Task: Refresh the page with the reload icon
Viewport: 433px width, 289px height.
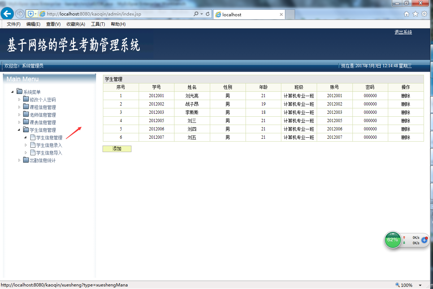Action: point(208,14)
